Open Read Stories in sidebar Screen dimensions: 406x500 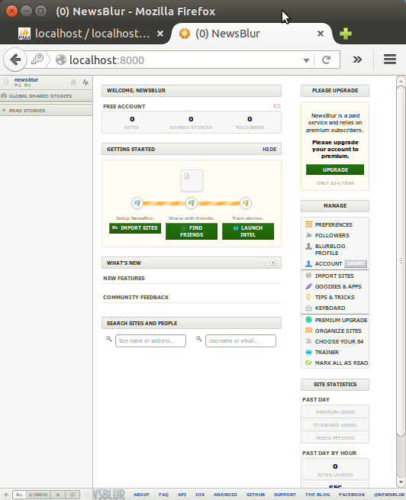pyautogui.click(x=47, y=111)
